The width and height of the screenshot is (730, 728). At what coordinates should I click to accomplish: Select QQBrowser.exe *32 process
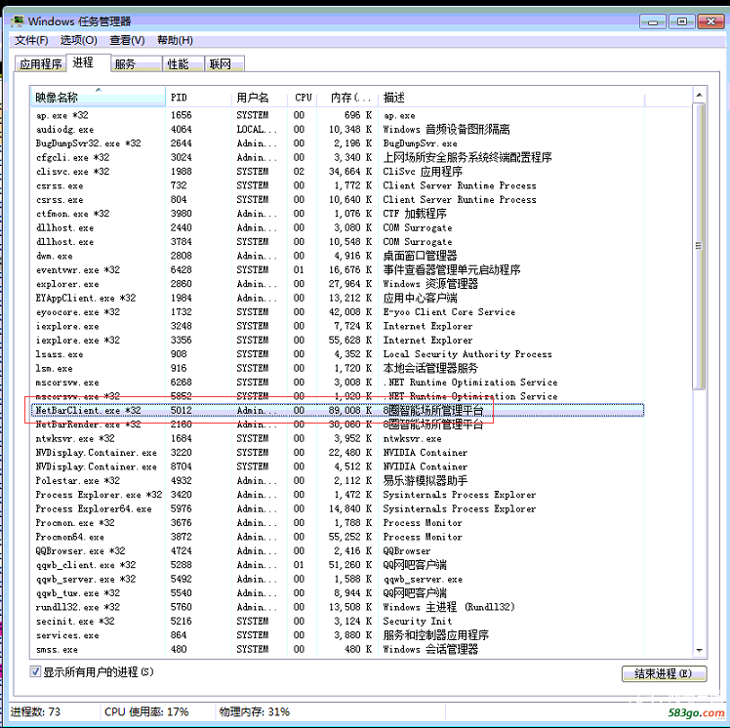[338, 550]
